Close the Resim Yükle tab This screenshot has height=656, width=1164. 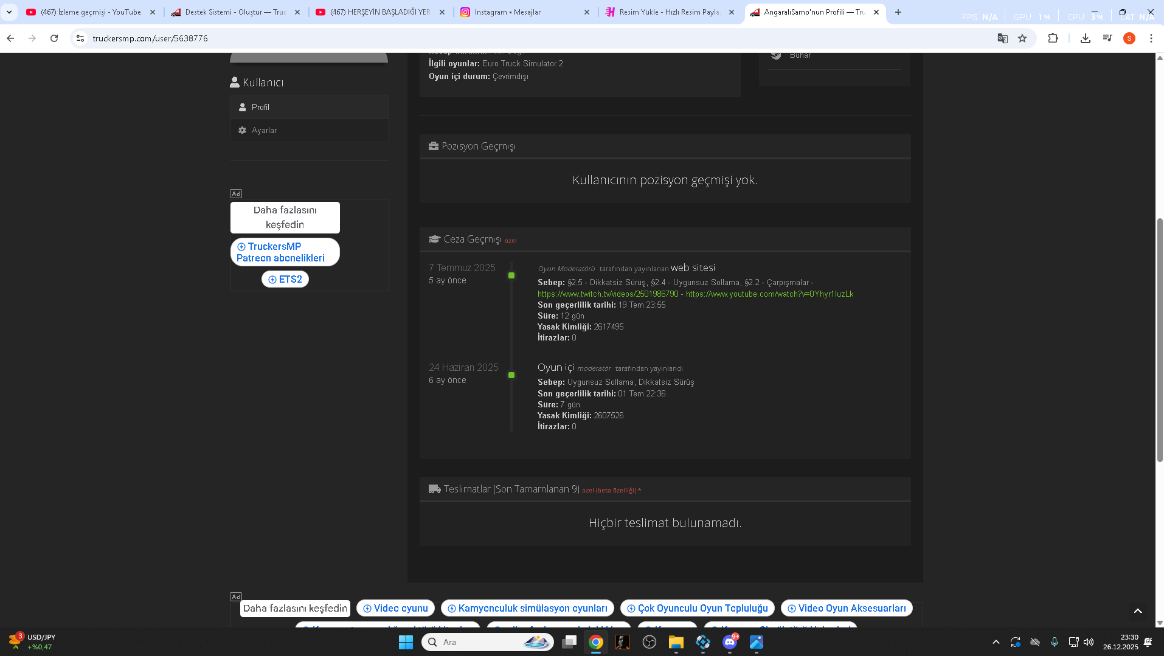coord(732,12)
